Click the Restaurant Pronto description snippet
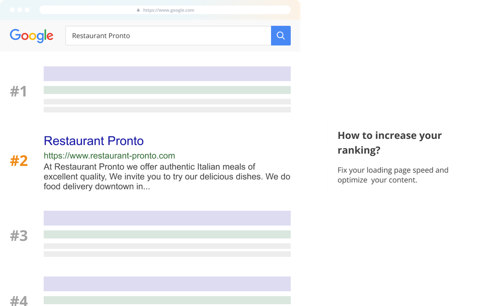 pyautogui.click(x=167, y=177)
